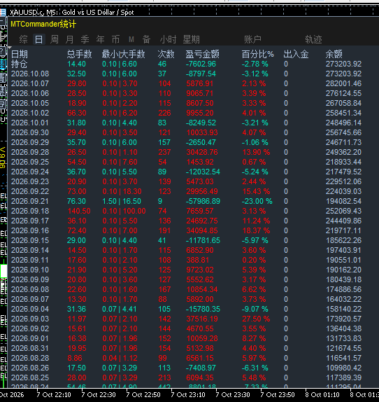
Task: Click the 百分比% column header
Action: [x=258, y=54]
